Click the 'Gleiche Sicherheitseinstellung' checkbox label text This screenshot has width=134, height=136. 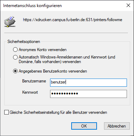58,112
